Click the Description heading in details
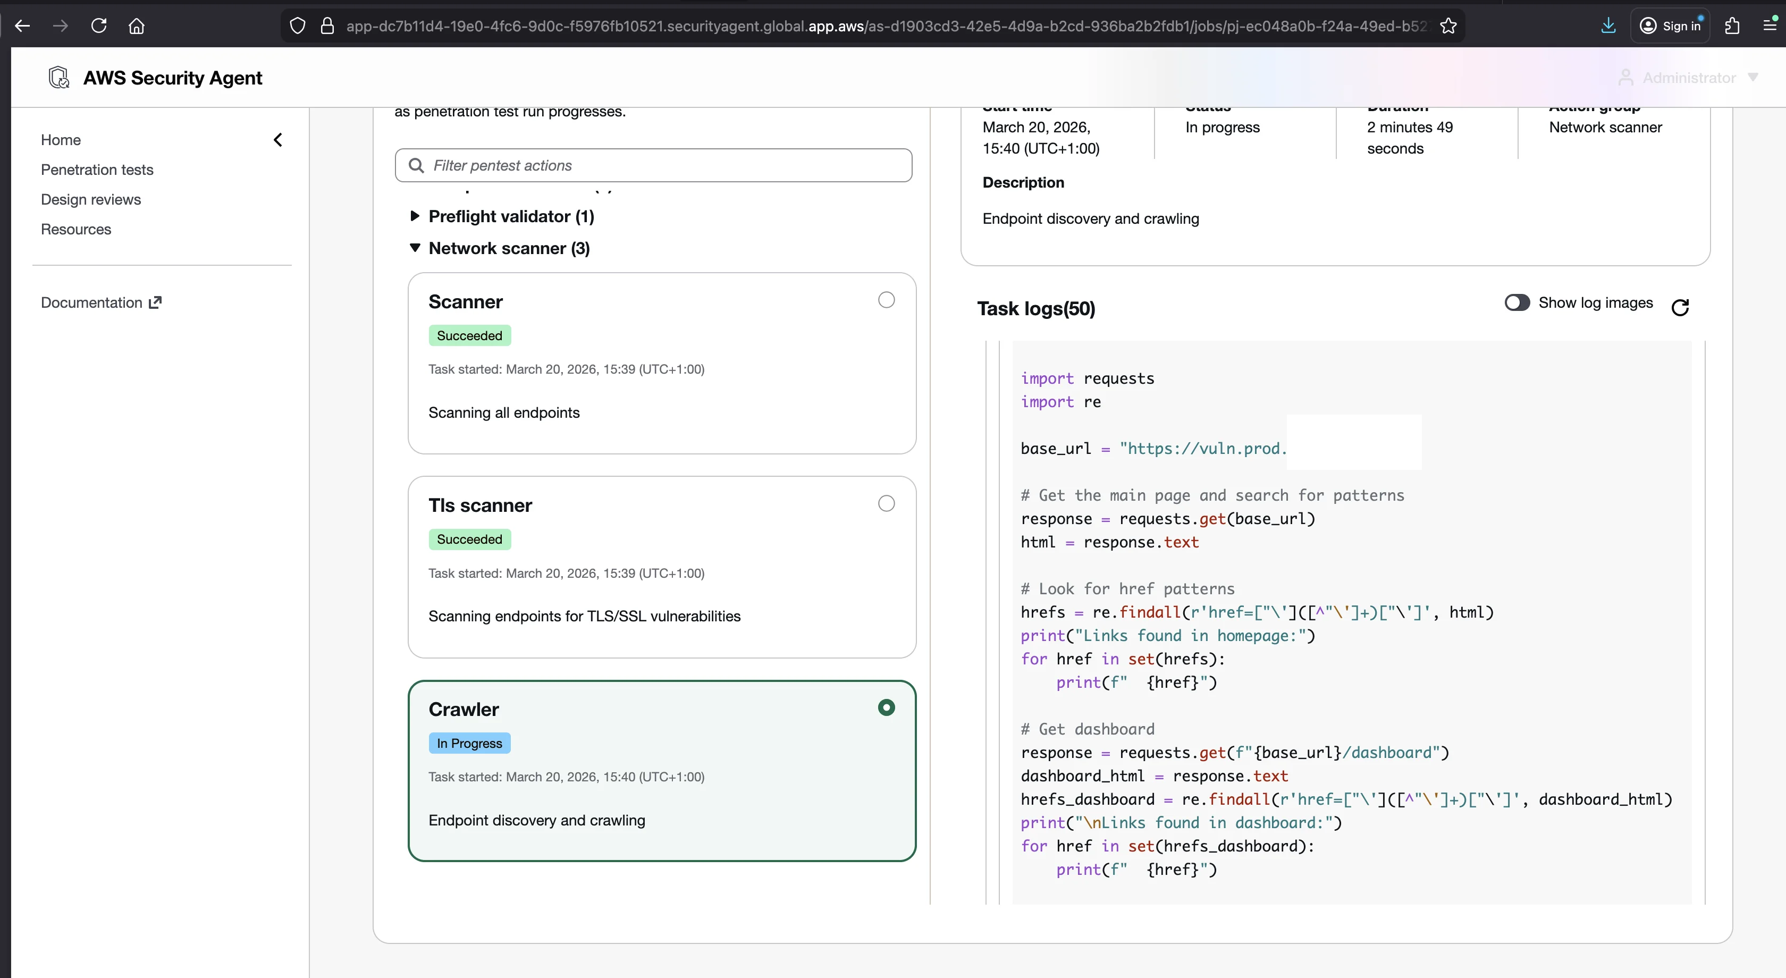The height and width of the screenshot is (978, 1786). pyautogui.click(x=1023, y=183)
